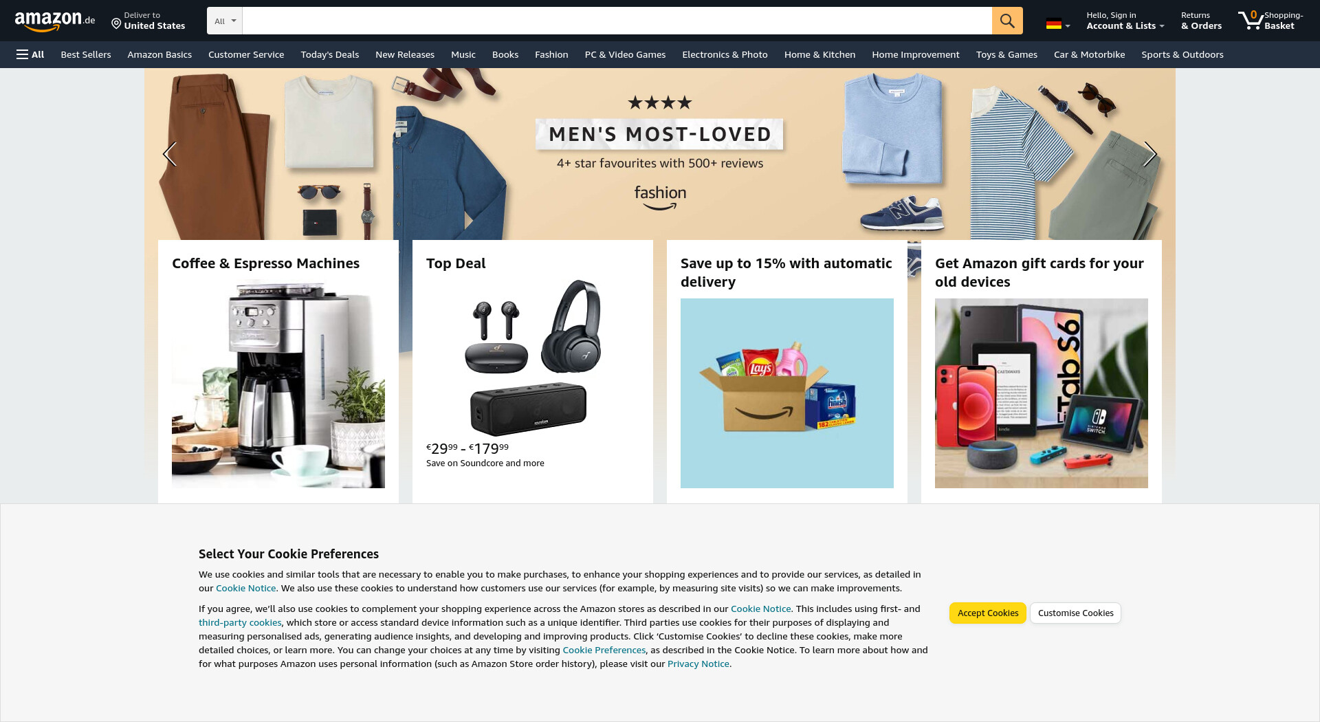1320x722 pixels.
Task: Expand the All search category dropdown
Action: 225,21
